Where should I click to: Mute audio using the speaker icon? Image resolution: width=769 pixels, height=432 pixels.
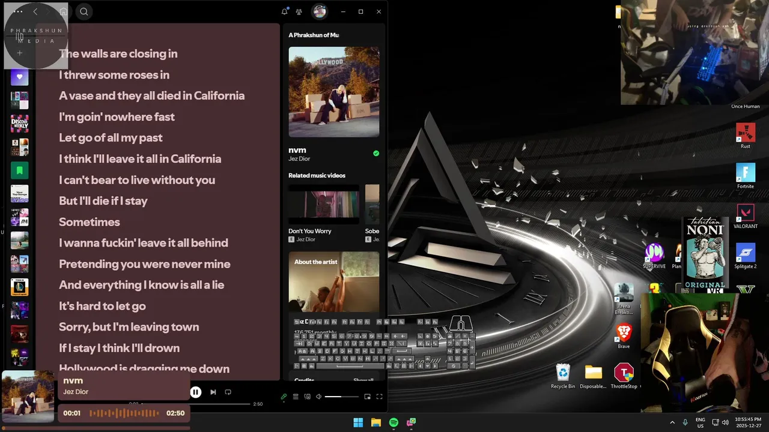[319, 397]
